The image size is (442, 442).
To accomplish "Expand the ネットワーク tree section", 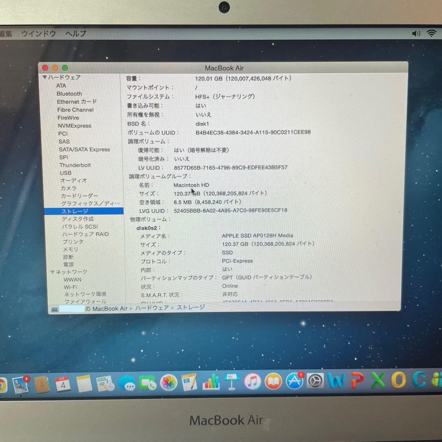I will 53,271.
